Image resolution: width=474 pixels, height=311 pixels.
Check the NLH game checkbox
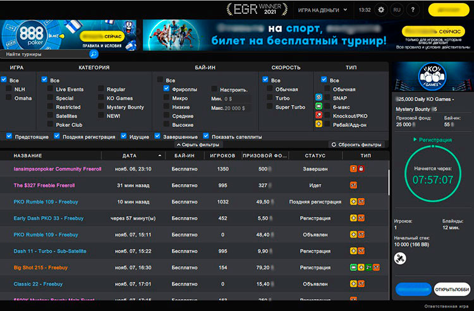[x=8, y=88]
